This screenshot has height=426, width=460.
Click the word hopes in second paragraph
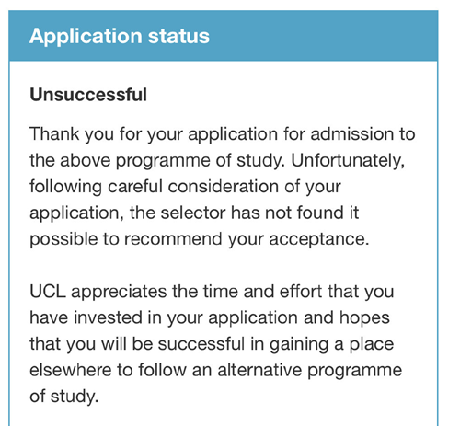click(x=364, y=318)
